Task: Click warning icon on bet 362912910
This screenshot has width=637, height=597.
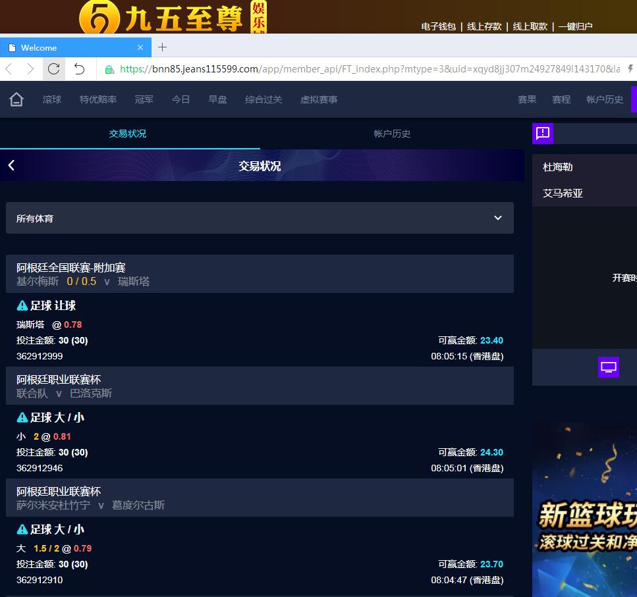Action: [x=22, y=530]
